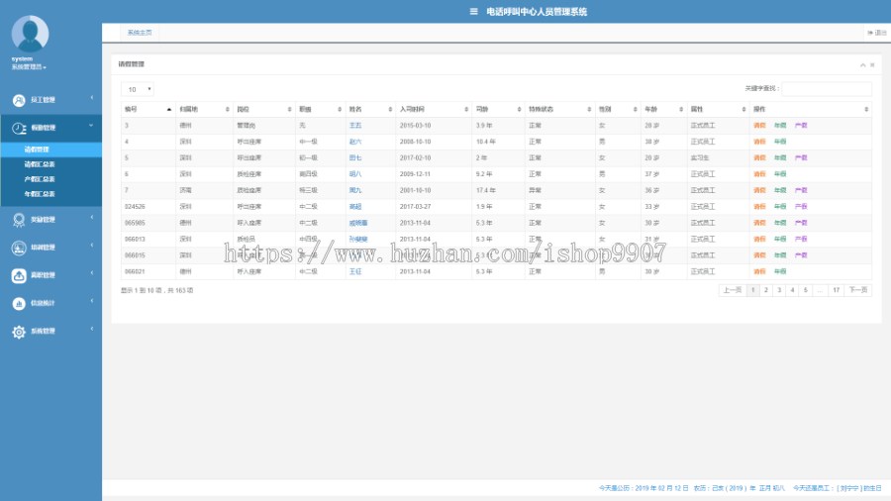Image resolution: width=891 pixels, height=501 pixels.
Task: Open the 系统管理员 role dropdown under system
Action: pos(29,67)
